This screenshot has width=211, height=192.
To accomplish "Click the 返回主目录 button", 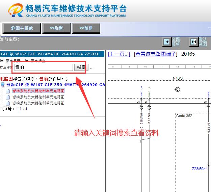I will [x=22, y=28].
